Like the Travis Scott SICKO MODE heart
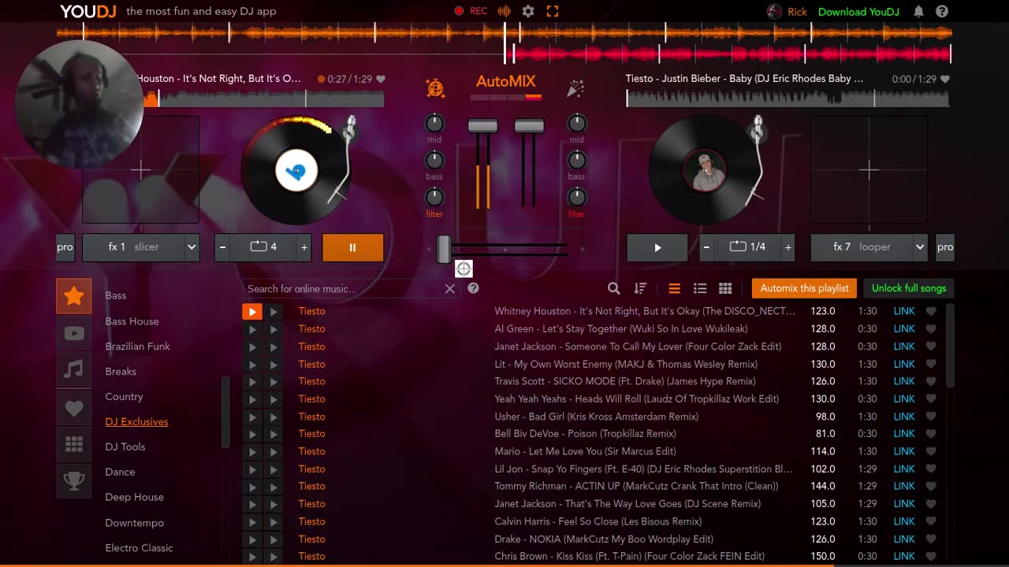Image resolution: width=1009 pixels, height=567 pixels. coord(931,381)
